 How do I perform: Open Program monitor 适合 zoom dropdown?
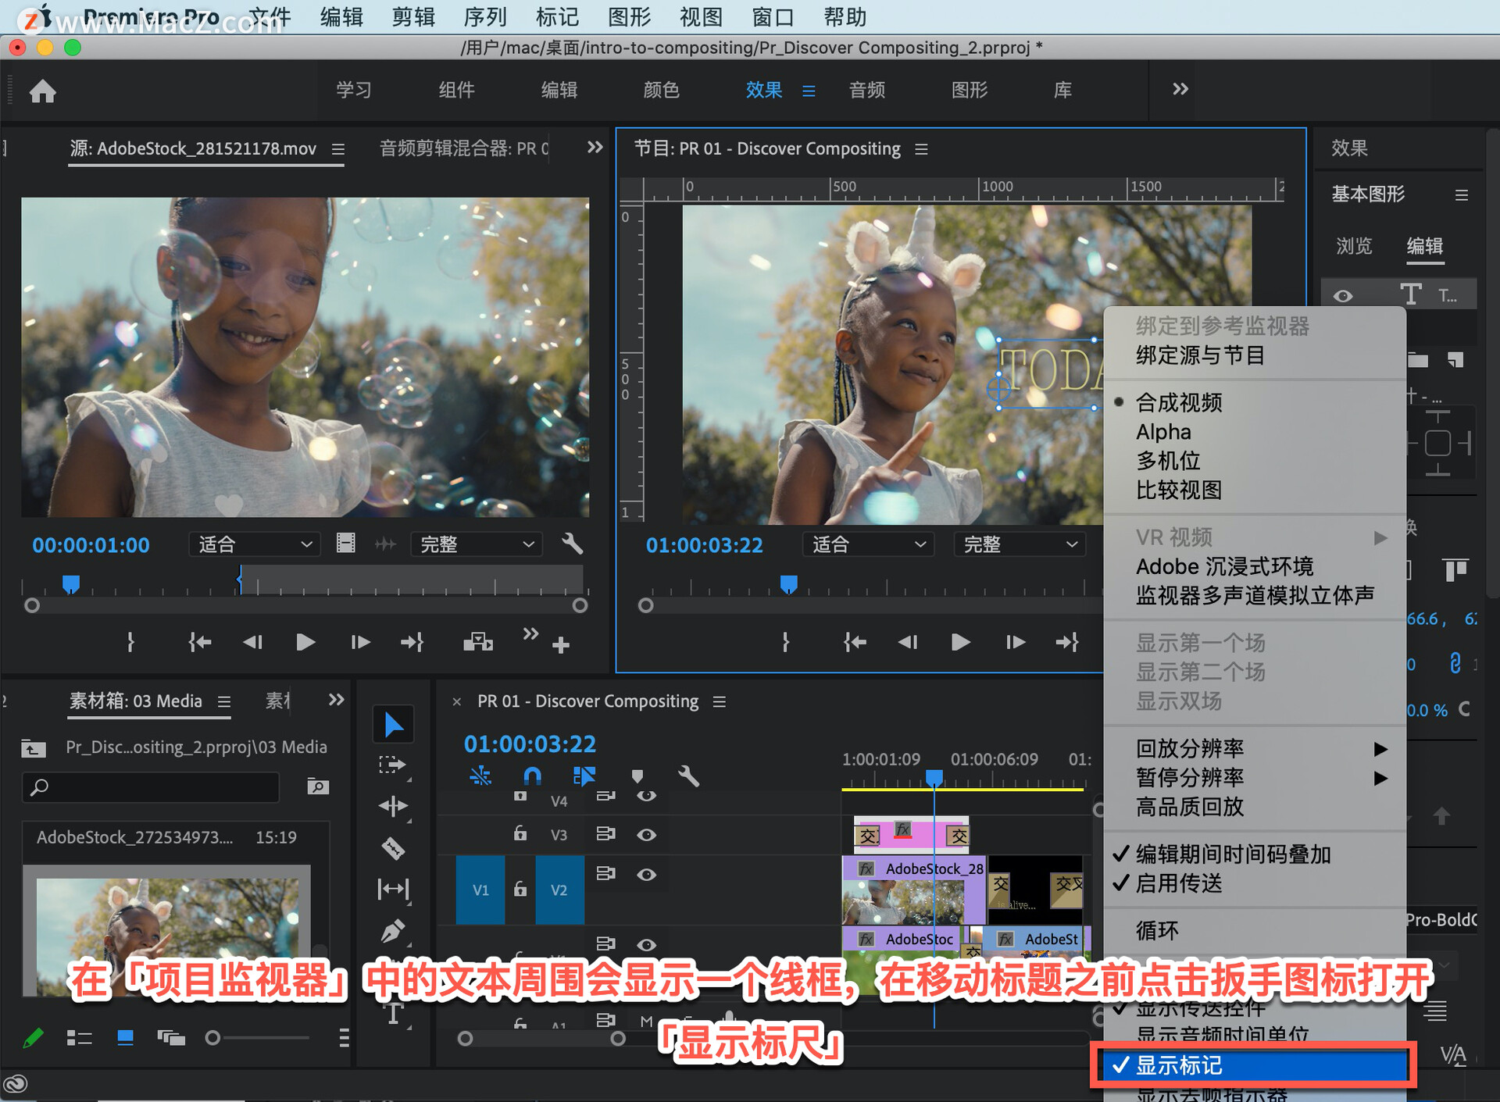[x=868, y=544]
